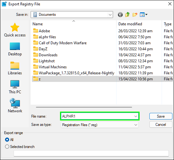The image size is (174, 160).
Task: Go back to last folder visited
Action: tap(120, 15)
